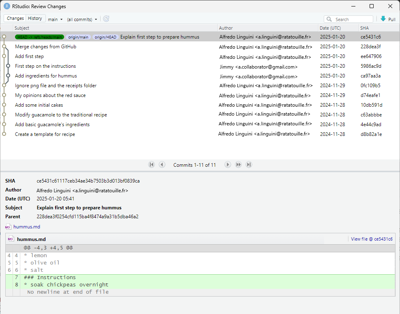Screen dimensions: 400x314
Task: Go to the next commits page
Action: pyautogui.click(x=227, y=164)
